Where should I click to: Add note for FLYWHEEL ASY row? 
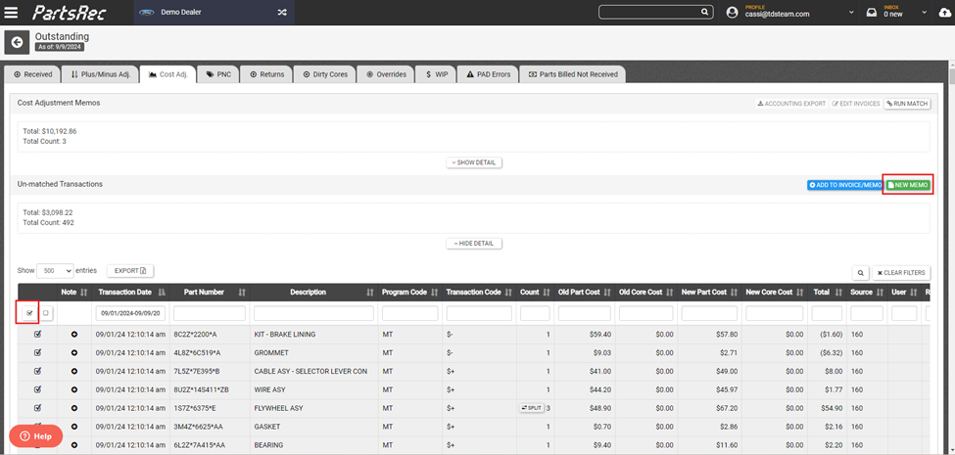74,408
